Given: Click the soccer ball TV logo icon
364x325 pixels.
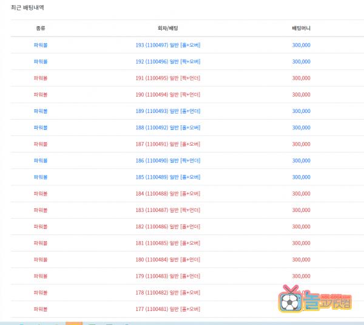Looking at the screenshot, I should pos(290,301).
